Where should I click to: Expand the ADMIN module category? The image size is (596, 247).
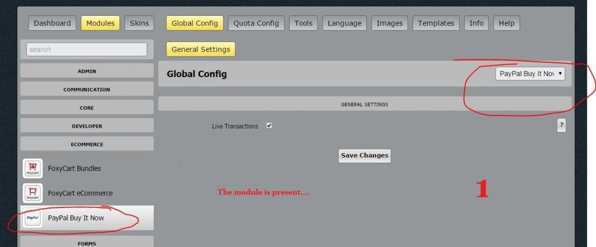point(87,71)
